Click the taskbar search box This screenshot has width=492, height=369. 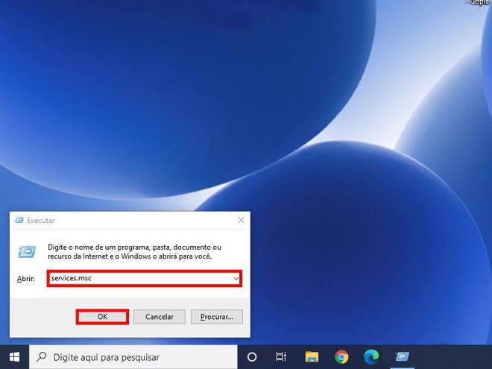click(x=133, y=357)
